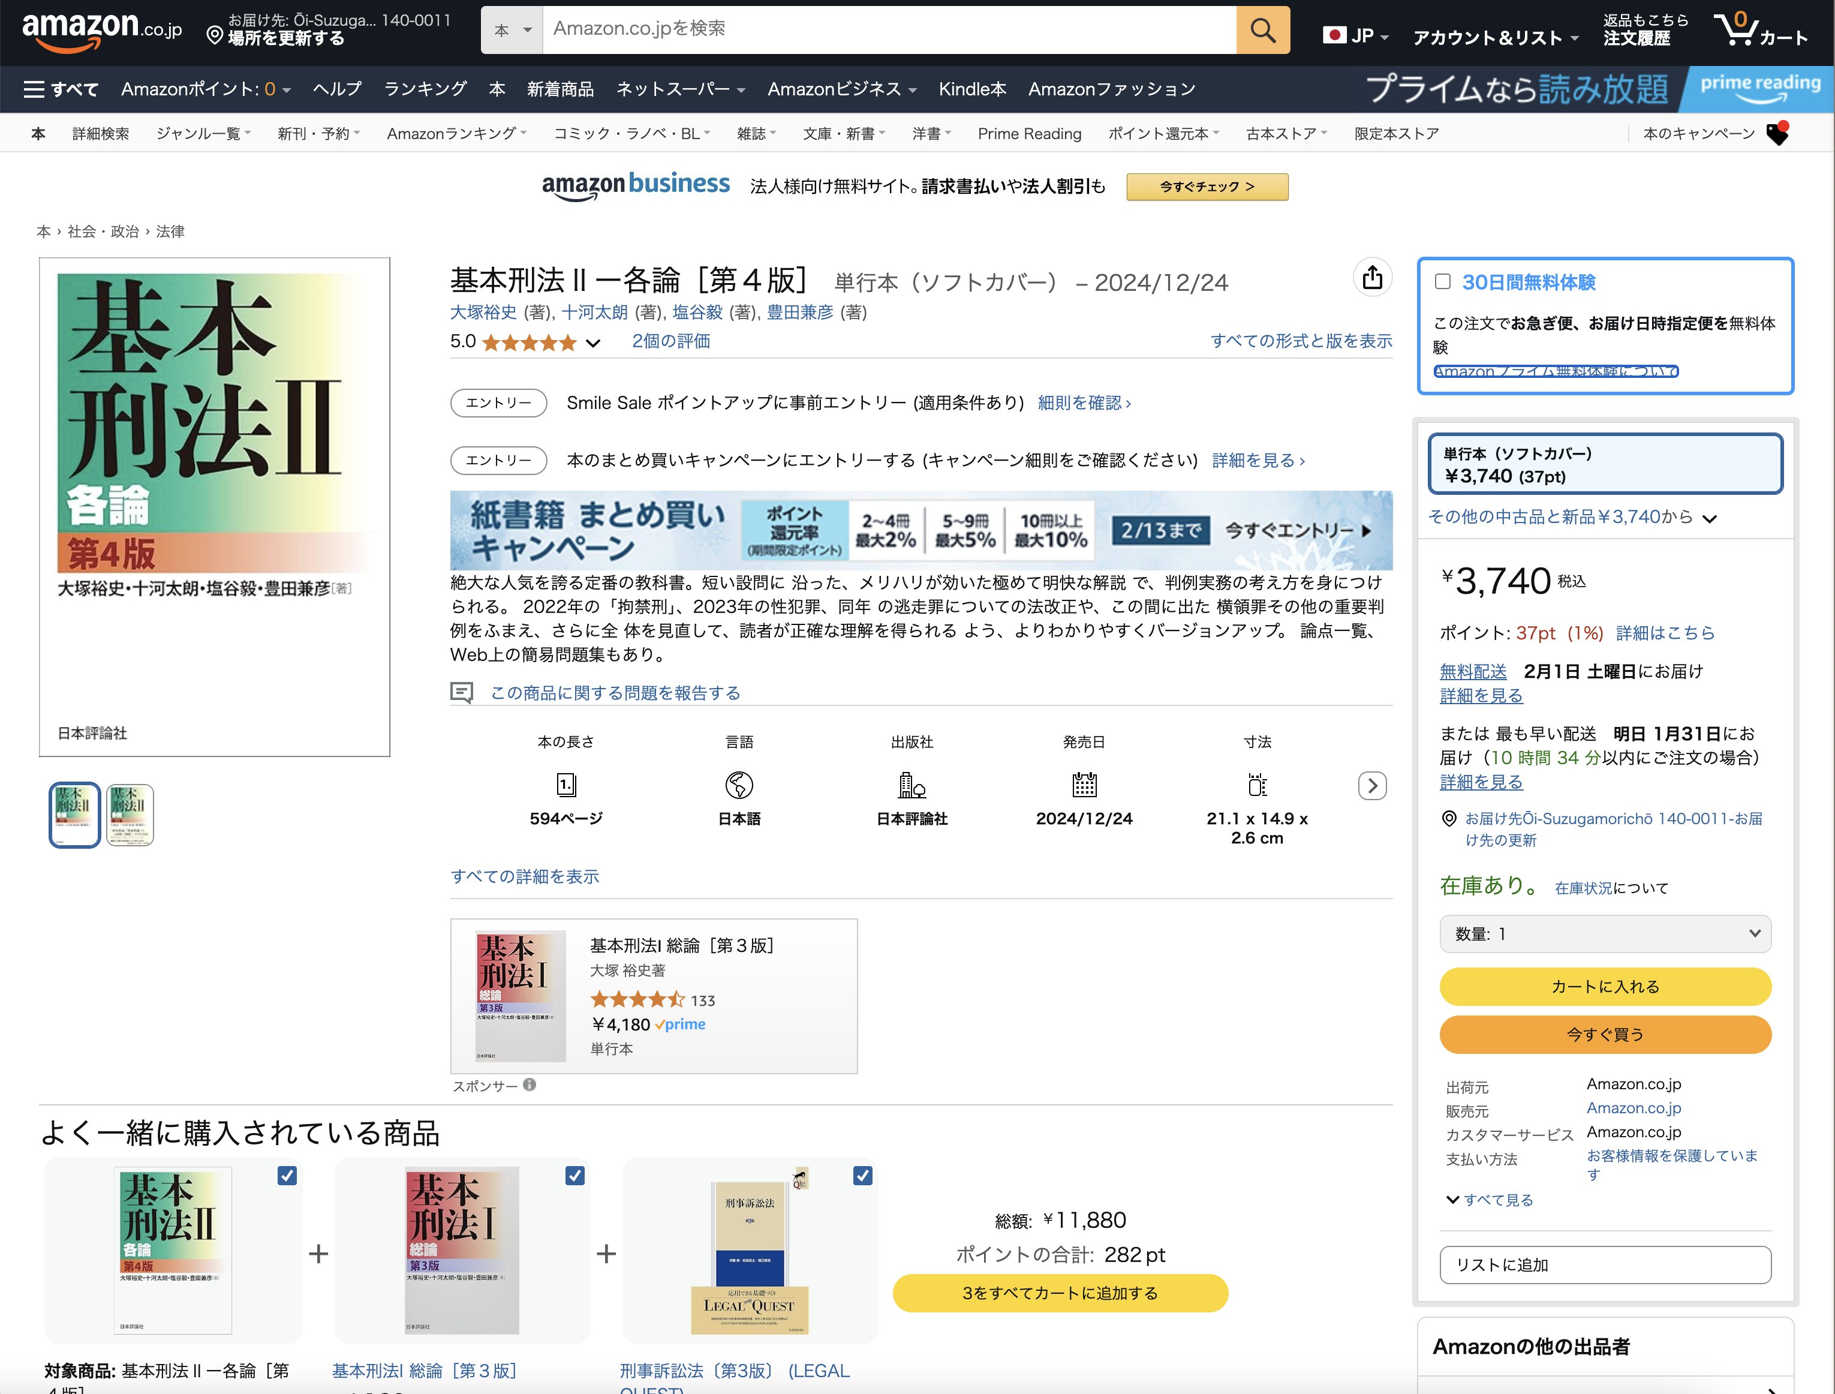Click the Japan flag language icon

[1334, 35]
